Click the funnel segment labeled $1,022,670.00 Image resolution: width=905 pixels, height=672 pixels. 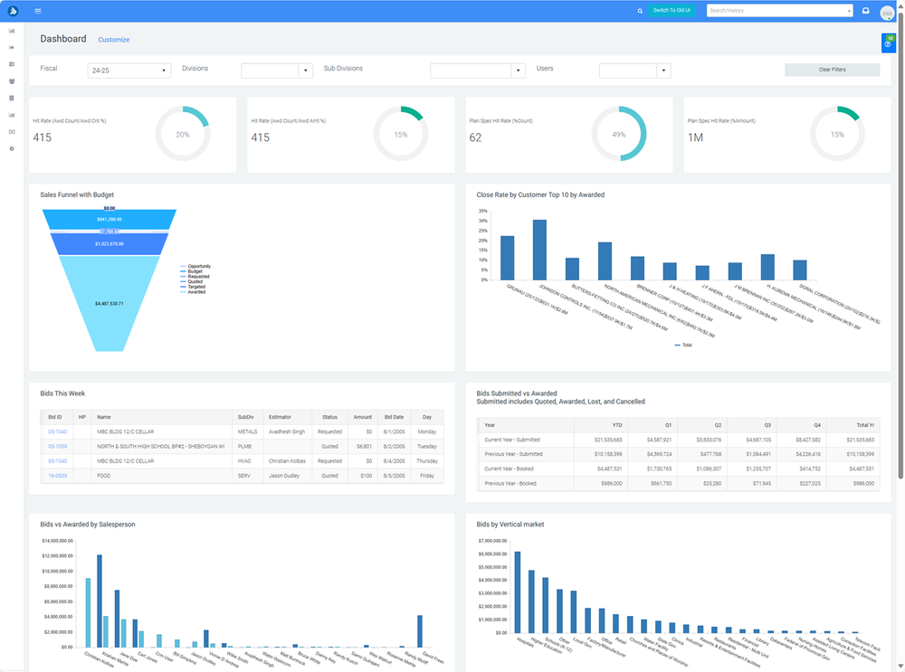[110, 244]
